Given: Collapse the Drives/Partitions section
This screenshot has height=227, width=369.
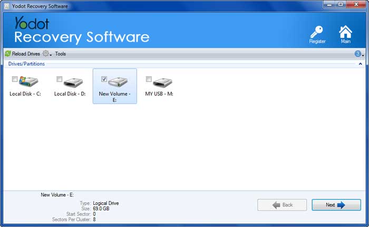Looking at the screenshot, I should coord(360,64).
